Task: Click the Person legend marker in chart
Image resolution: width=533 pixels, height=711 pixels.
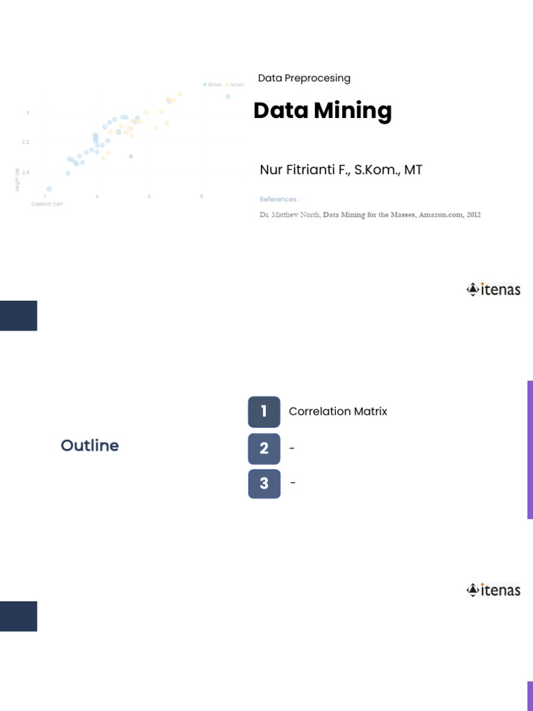Action: (227, 85)
